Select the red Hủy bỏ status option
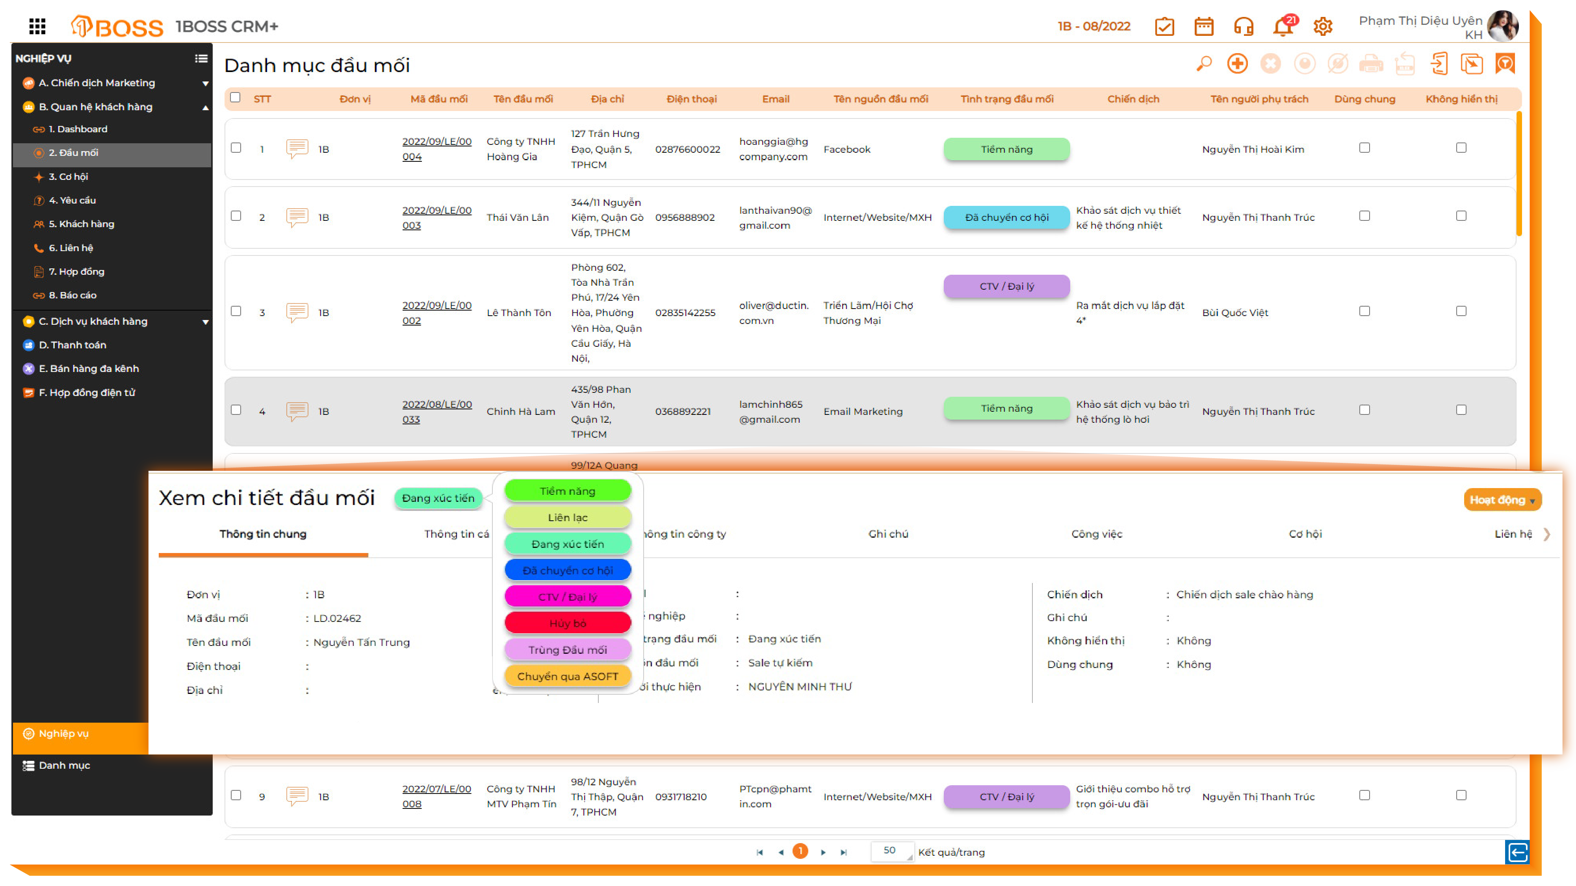Image resolution: width=1576 pixels, height=886 pixels. [567, 623]
